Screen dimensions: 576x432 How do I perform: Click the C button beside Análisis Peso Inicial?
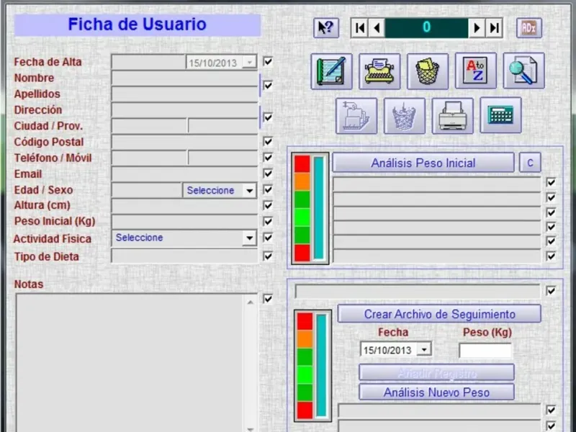[530, 163]
